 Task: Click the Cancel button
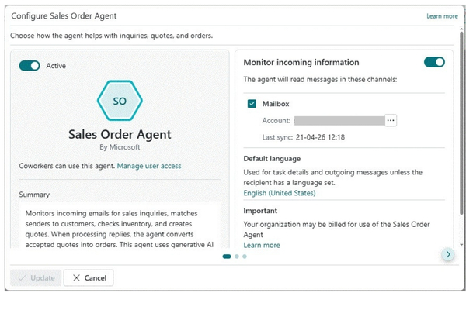point(89,278)
